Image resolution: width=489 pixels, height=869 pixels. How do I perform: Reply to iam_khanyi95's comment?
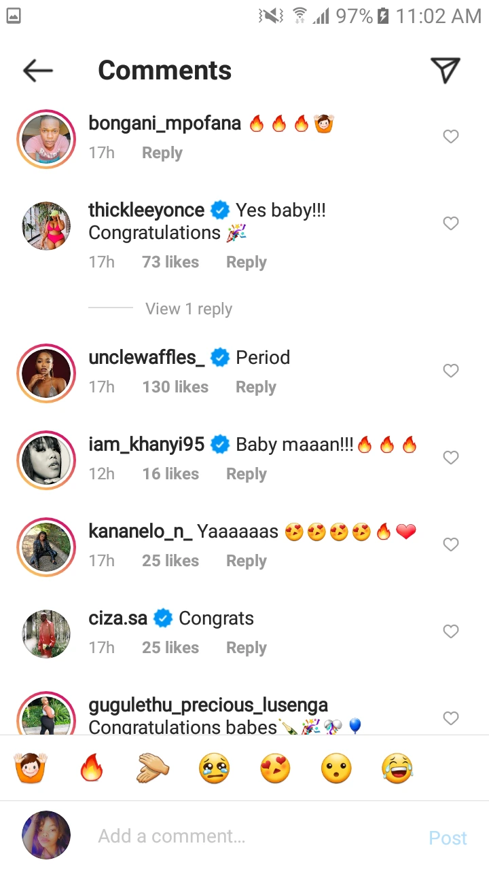click(x=247, y=474)
